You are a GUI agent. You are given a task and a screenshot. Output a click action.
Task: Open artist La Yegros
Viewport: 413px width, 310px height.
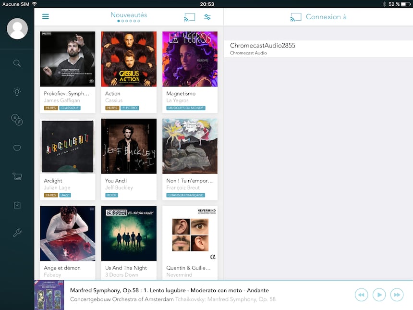178,100
